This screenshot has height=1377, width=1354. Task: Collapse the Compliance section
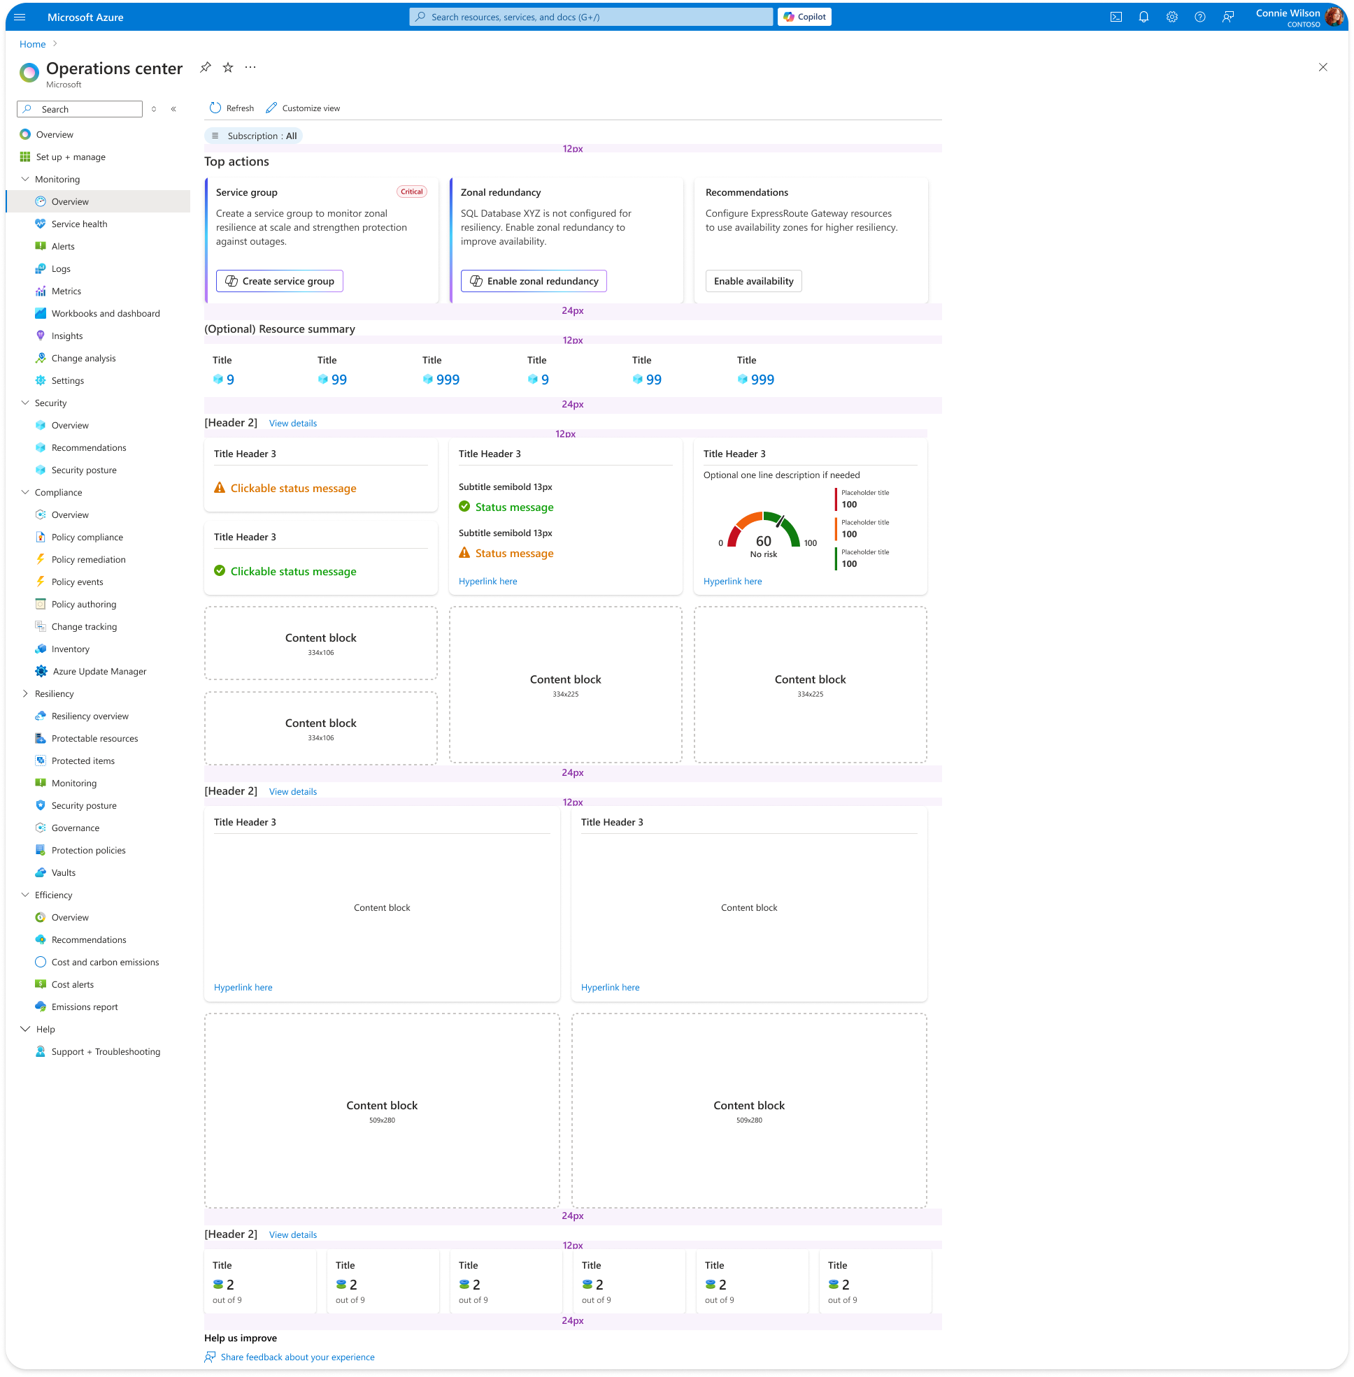tap(26, 492)
